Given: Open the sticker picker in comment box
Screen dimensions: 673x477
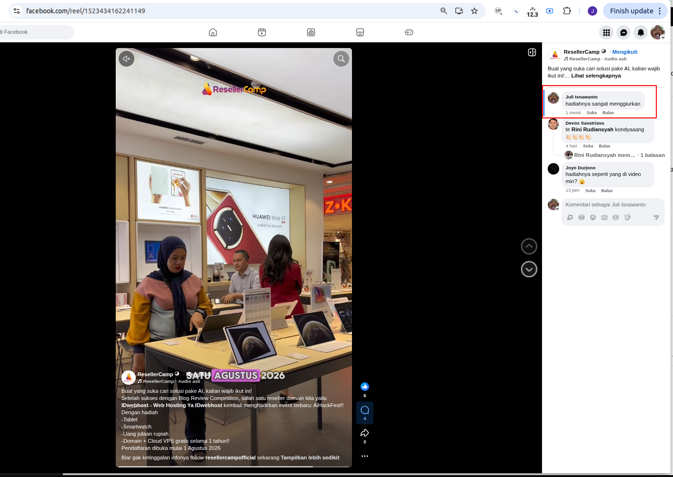Looking at the screenshot, I should pyautogui.click(x=627, y=217).
